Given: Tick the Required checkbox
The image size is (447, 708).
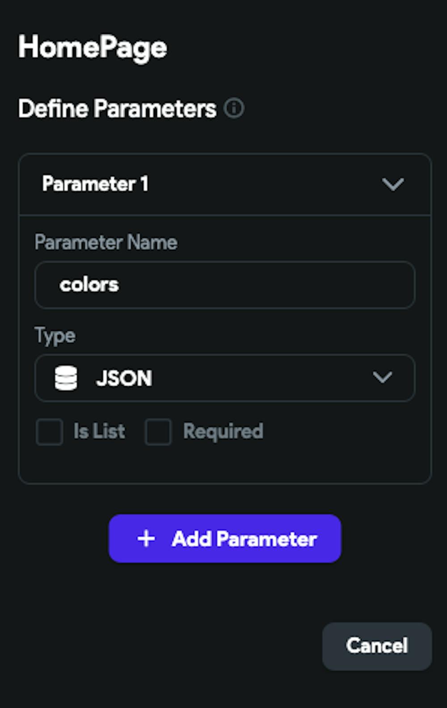Looking at the screenshot, I should pyautogui.click(x=158, y=432).
